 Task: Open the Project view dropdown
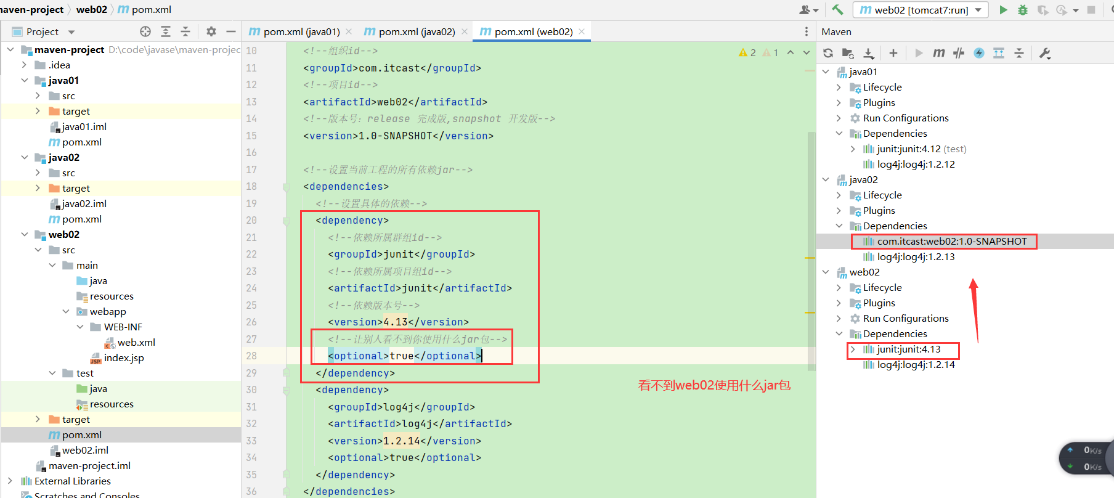[71, 32]
